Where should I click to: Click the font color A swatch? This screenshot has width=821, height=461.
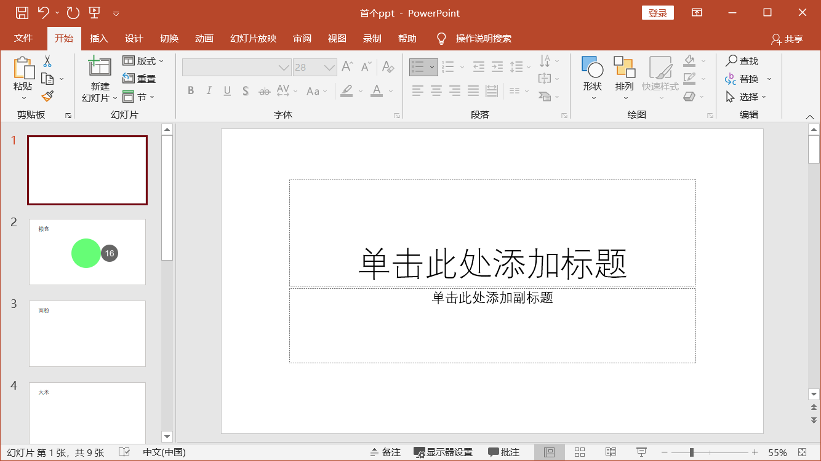pyautogui.click(x=377, y=91)
